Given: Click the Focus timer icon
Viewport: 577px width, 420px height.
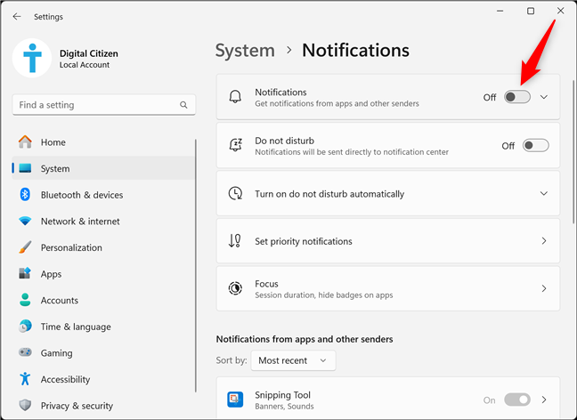Looking at the screenshot, I should click(x=235, y=288).
